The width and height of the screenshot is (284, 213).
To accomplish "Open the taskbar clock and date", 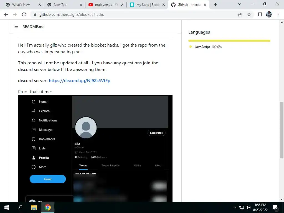I will coord(260,207).
